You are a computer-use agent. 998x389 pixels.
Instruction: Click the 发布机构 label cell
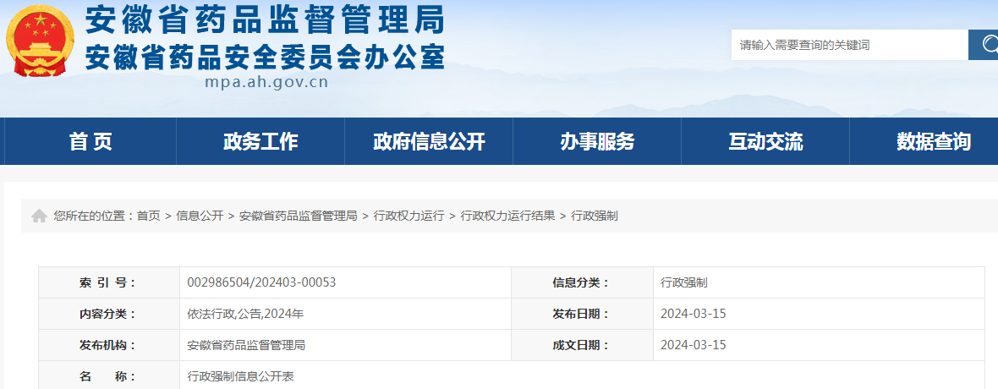click(x=109, y=345)
